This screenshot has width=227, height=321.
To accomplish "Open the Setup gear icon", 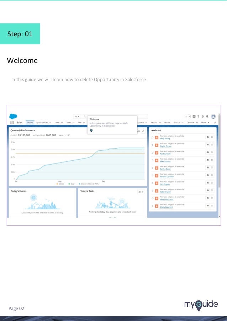I will point(202,116).
